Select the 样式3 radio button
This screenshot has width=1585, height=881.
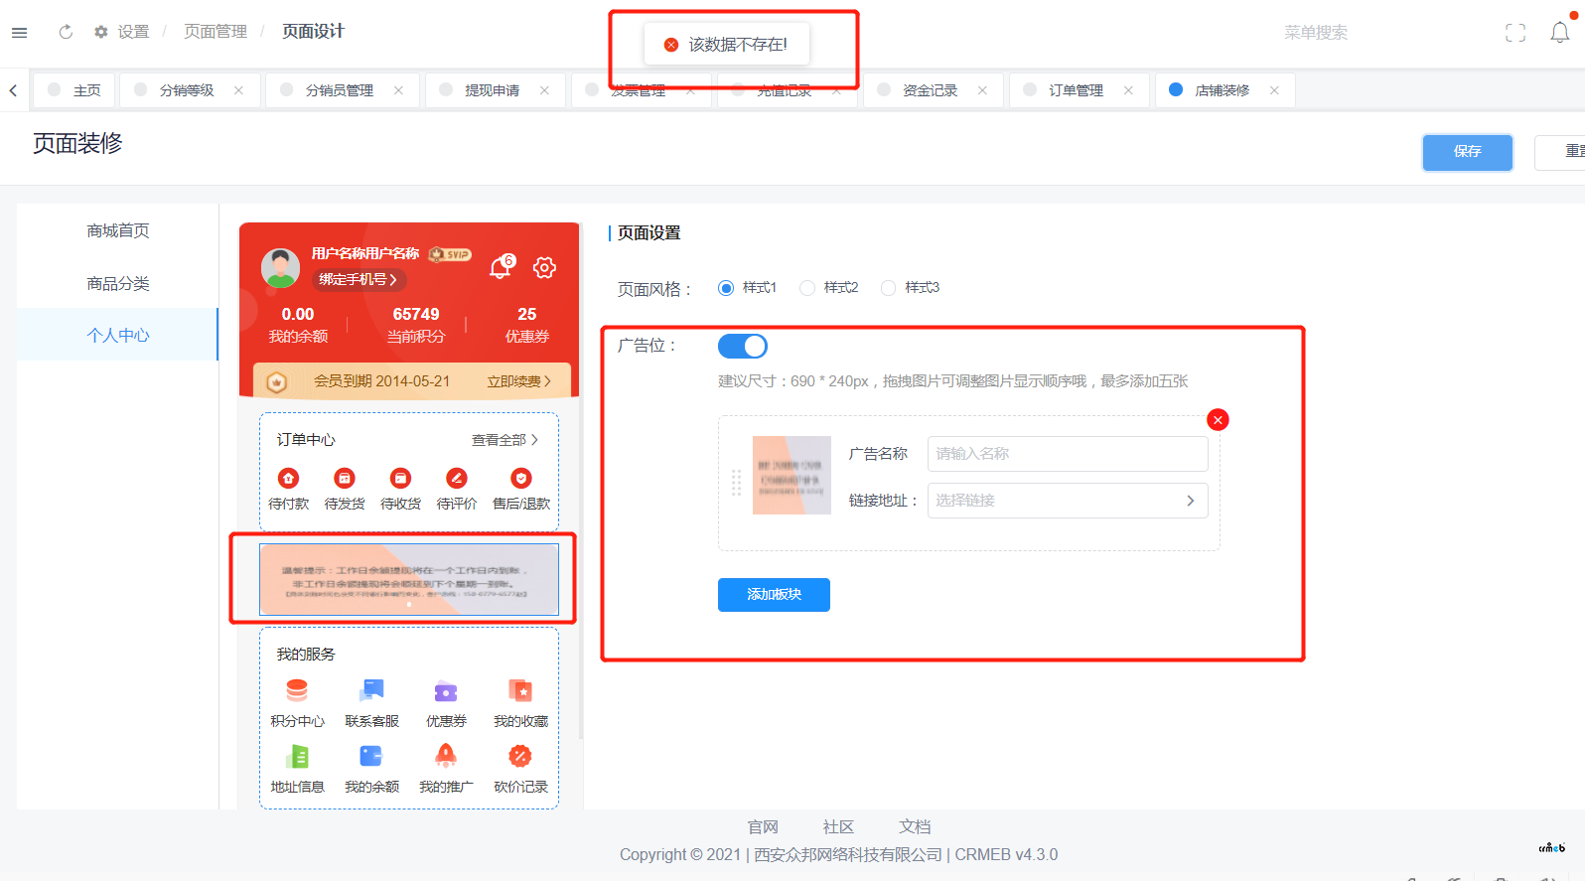click(x=888, y=288)
